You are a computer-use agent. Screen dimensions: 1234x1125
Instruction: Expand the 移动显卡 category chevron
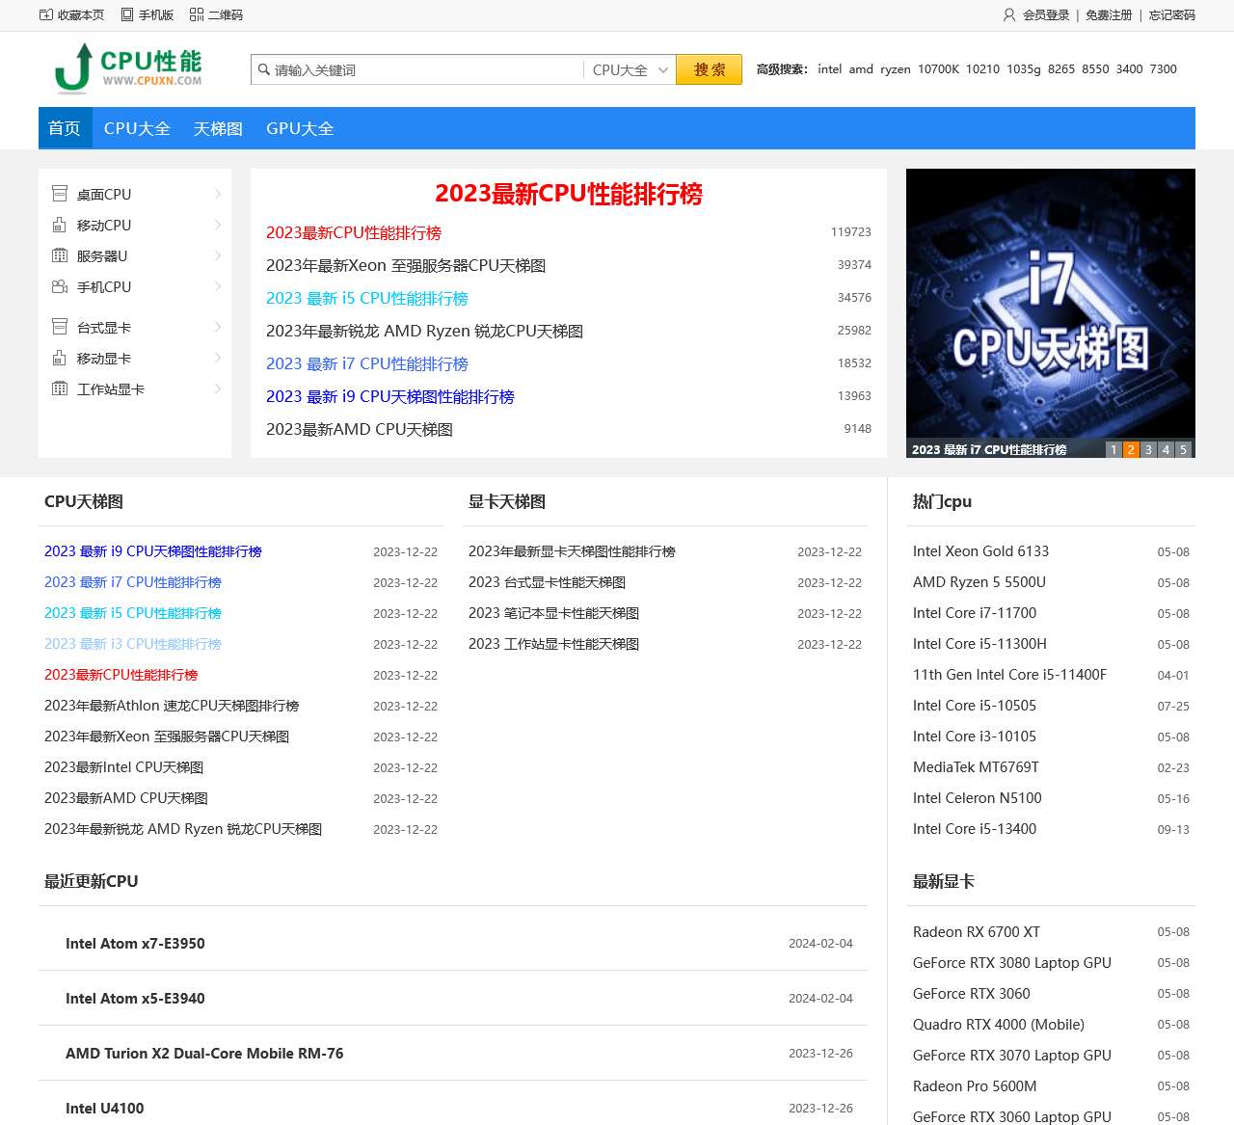pos(216,358)
